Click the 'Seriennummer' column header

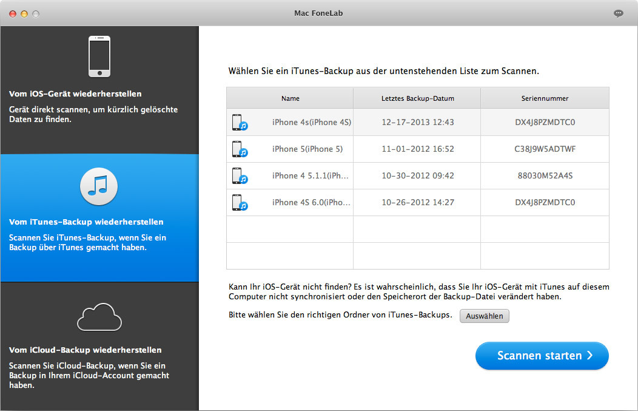pos(545,98)
